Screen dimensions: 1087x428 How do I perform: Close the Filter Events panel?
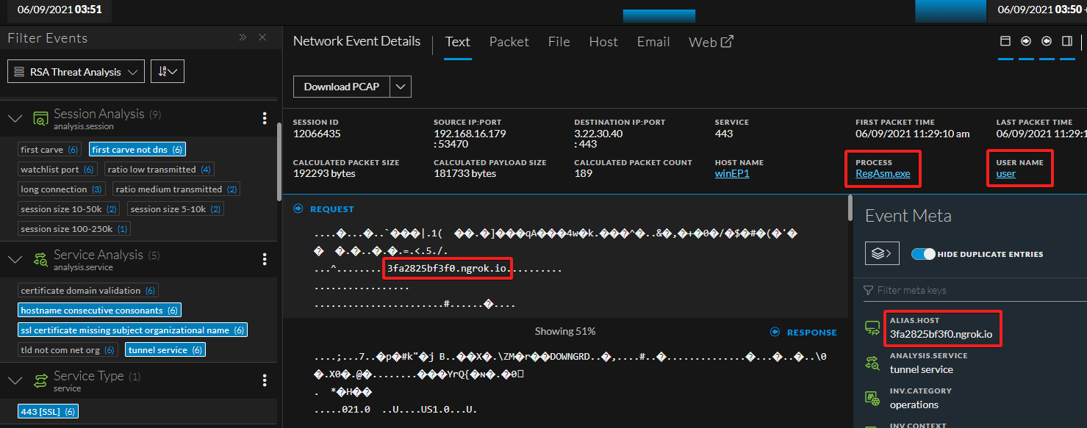(262, 37)
